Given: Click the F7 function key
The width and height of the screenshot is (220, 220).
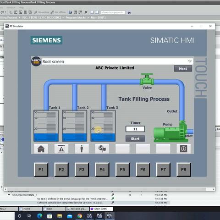Looking at the screenshot, I should click(x=163, y=170).
